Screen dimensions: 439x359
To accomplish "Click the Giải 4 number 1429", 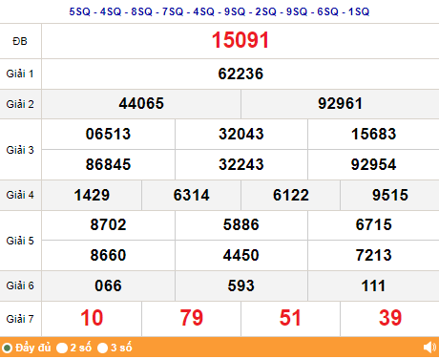I will point(92,195).
